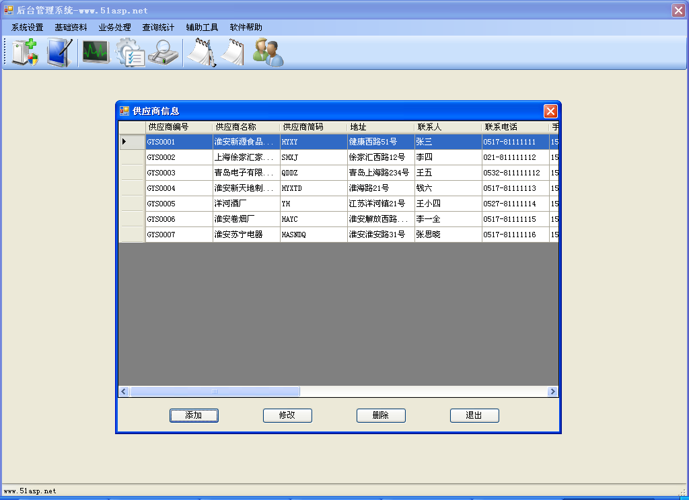Select cell GYS0004
The width and height of the screenshot is (689, 500).
click(179, 188)
